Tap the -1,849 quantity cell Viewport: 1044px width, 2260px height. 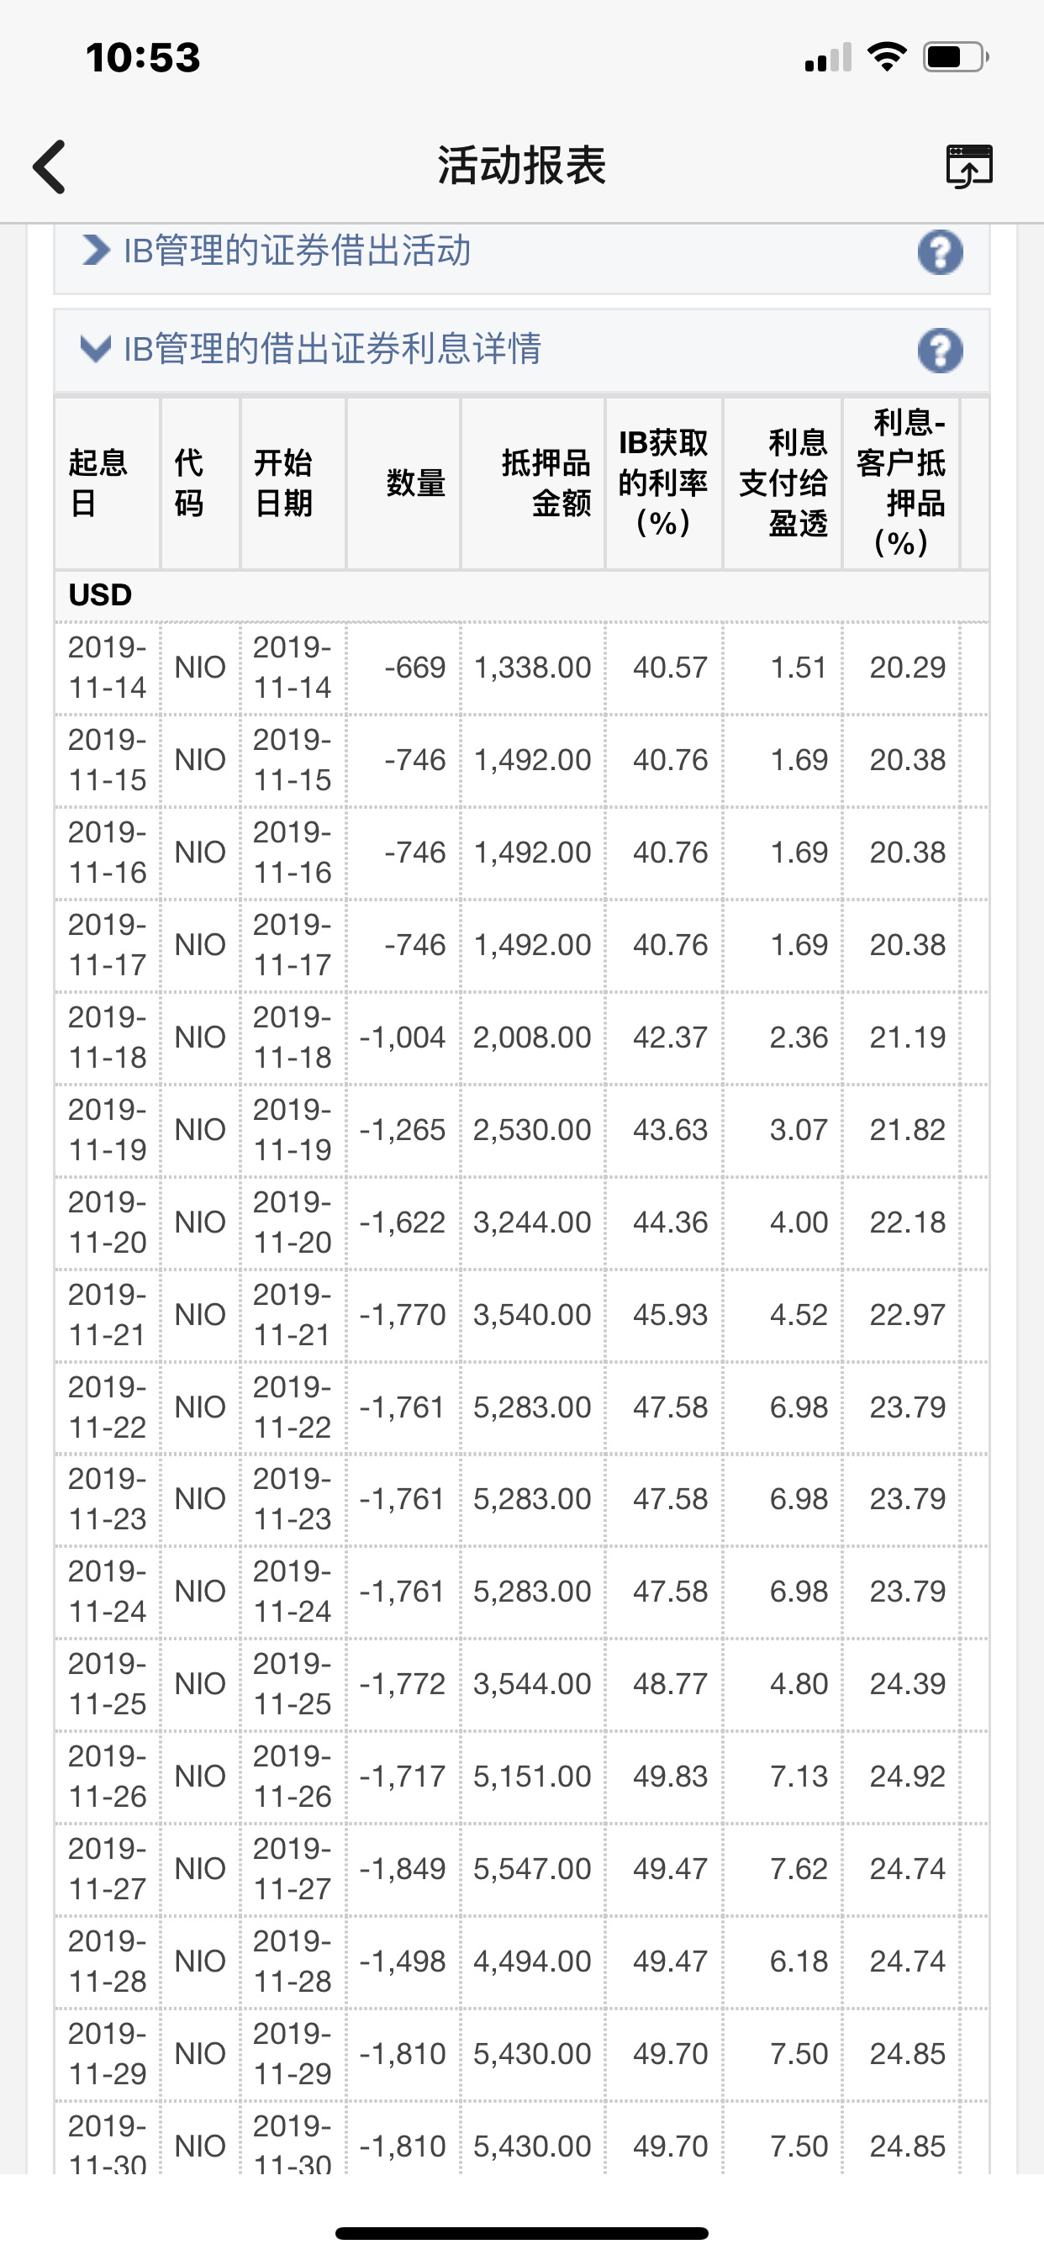pos(403,1869)
